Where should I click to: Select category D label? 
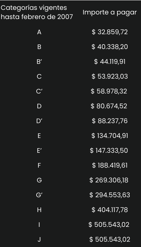click(39, 106)
